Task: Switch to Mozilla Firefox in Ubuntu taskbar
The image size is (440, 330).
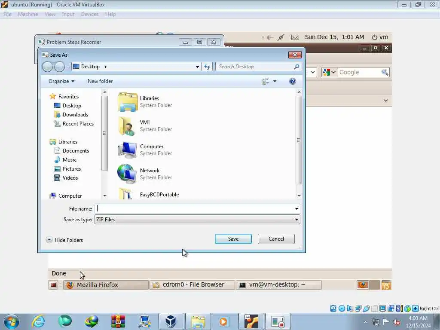Action: (x=106, y=285)
